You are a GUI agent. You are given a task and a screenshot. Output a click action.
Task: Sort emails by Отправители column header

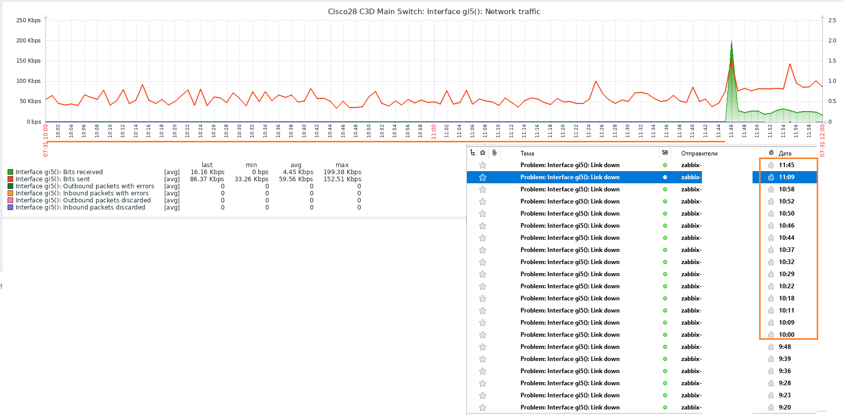click(699, 153)
